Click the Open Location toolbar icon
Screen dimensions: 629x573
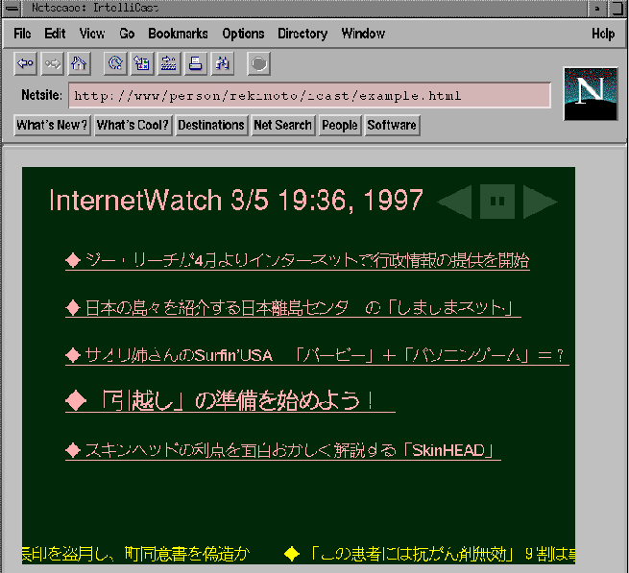(168, 63)
